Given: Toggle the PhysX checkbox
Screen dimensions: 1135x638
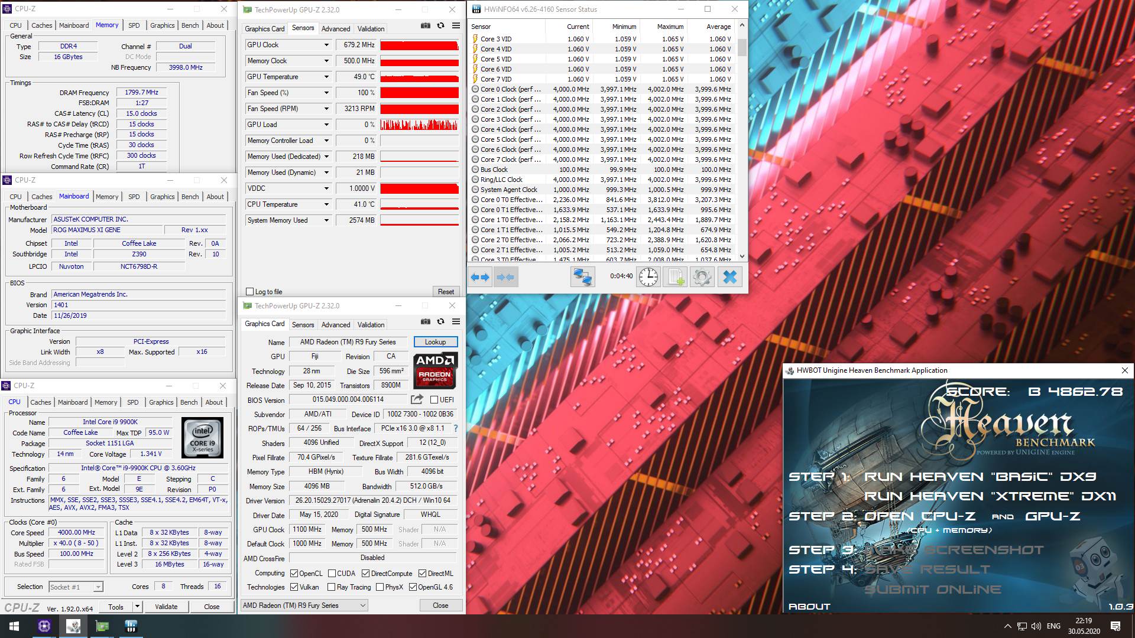Looking at the screenshot, I should click(x=380, y=587).
